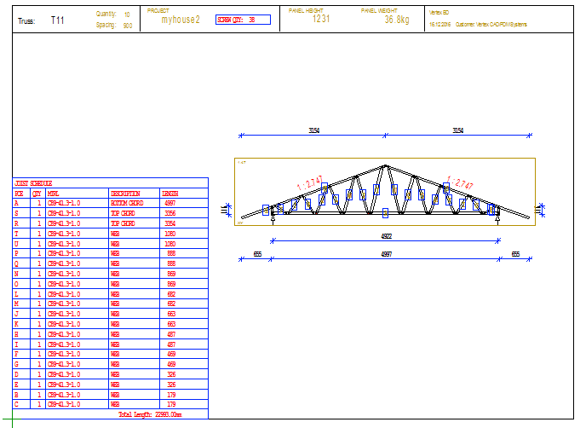The width and height of the screenshot is (586, 428).
Task: Click the Total Length 22993.00mm text
Action: point(152,414)
